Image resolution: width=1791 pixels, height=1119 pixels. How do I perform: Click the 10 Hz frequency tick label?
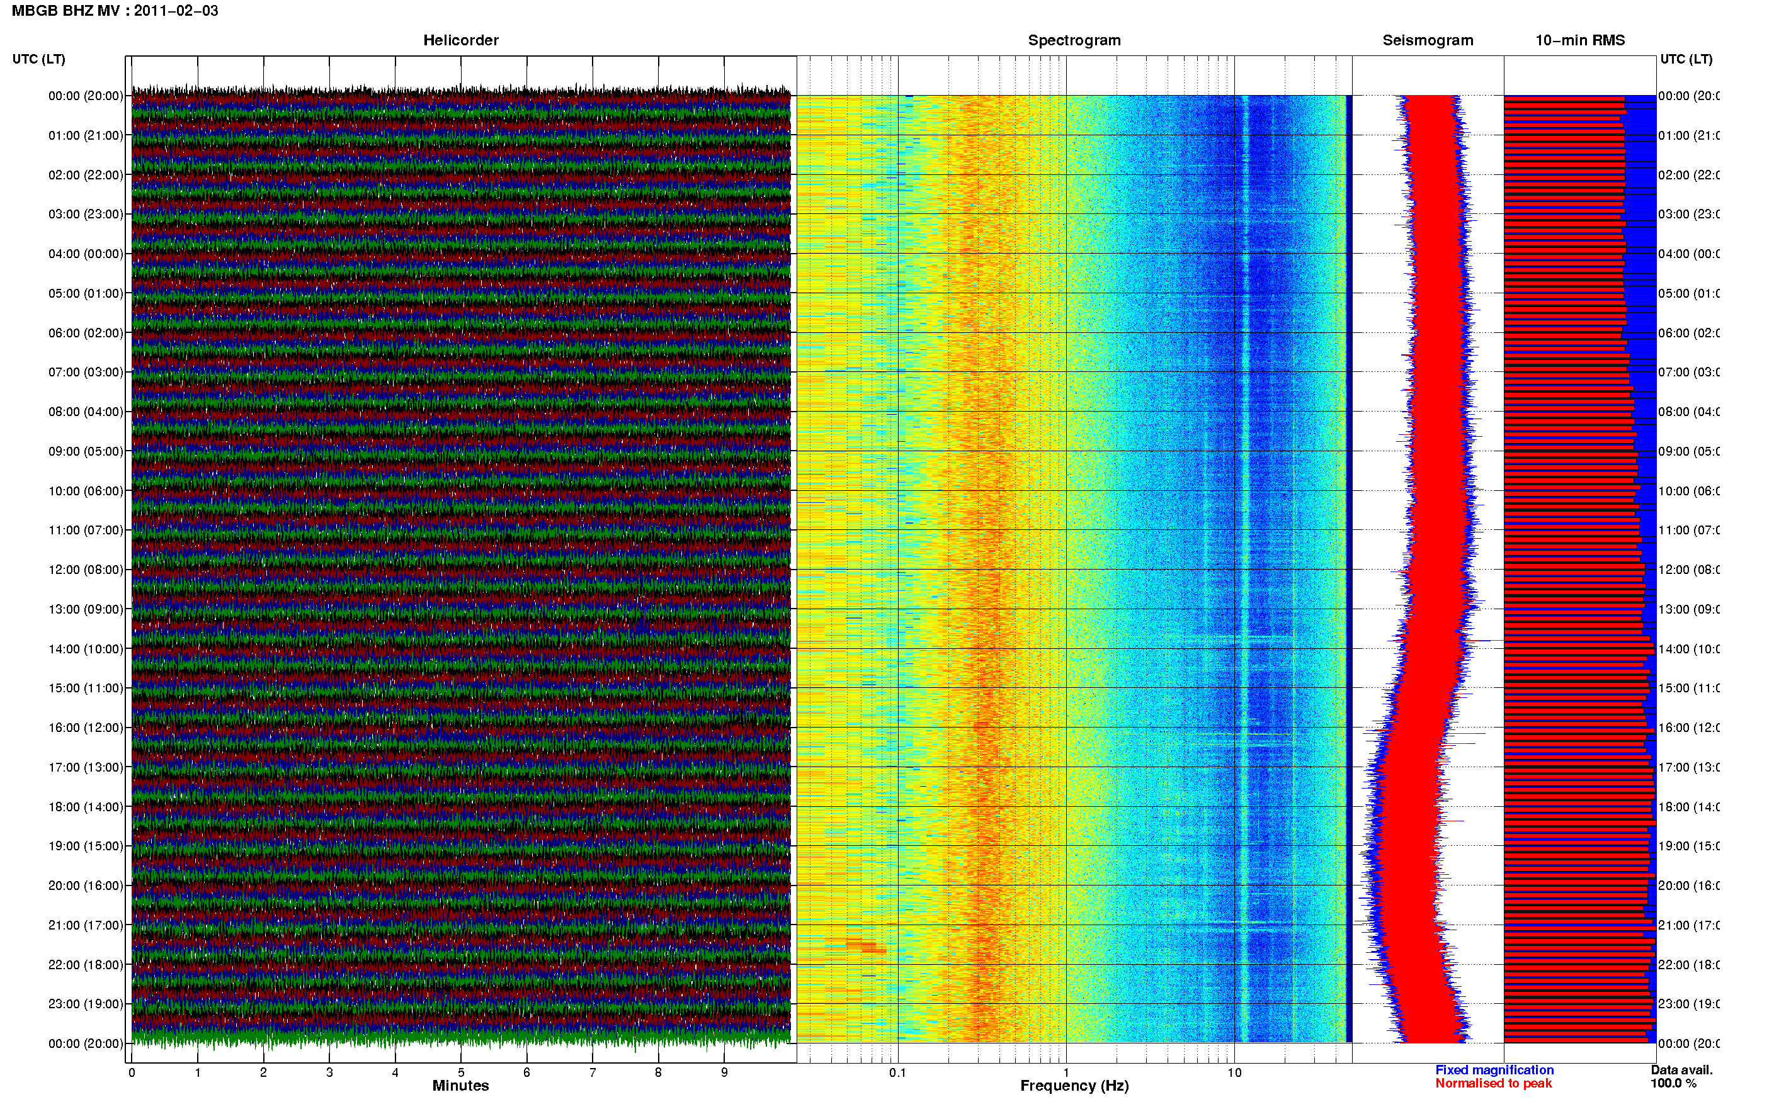[1234, 1072]
